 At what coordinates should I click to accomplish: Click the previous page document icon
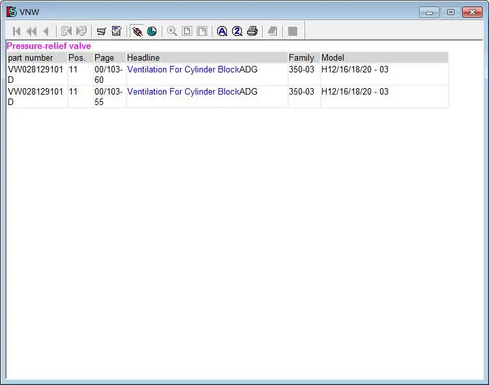pyautogui.click(x=66, y=31)
